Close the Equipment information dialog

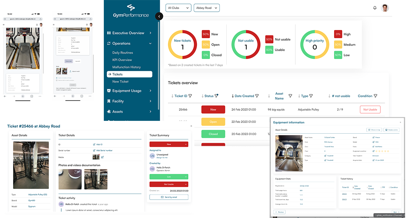pos(400,122)
